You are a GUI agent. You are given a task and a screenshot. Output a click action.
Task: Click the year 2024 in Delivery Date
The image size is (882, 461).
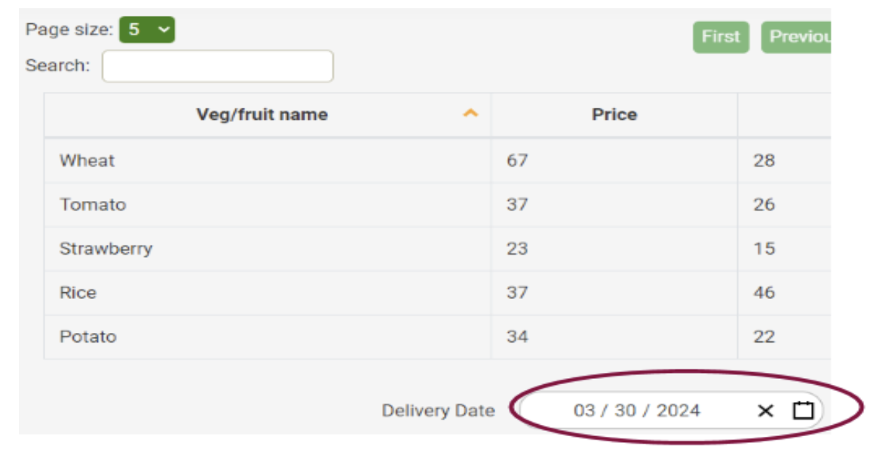678,411
